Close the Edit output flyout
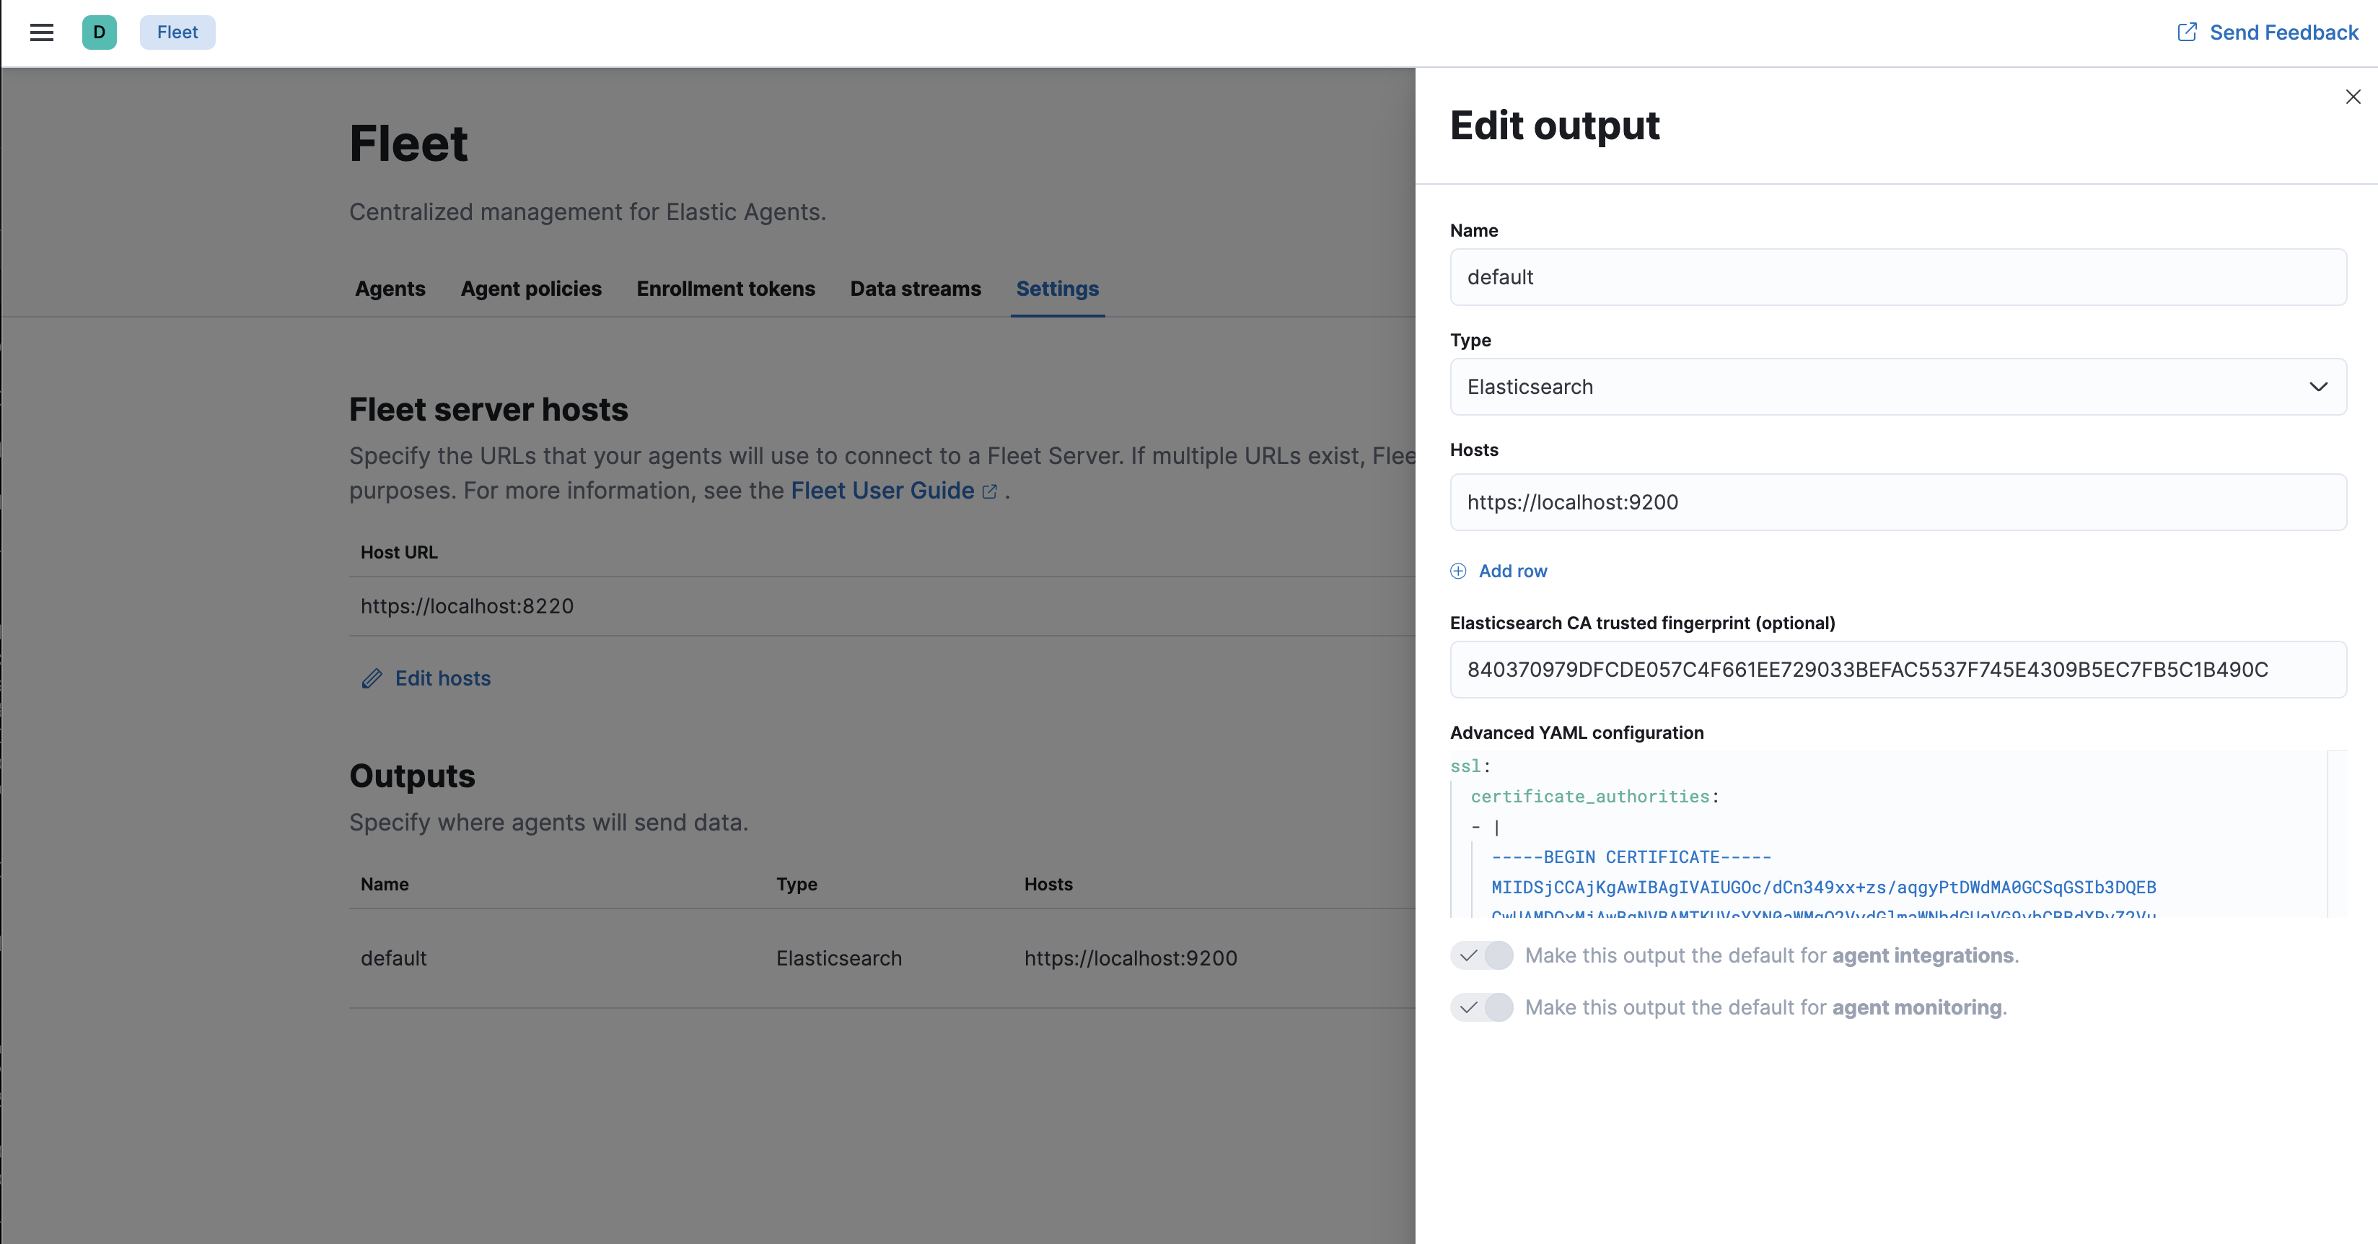The height and width of the screenshot is (1244, 2378). [x=2352, y=97]
